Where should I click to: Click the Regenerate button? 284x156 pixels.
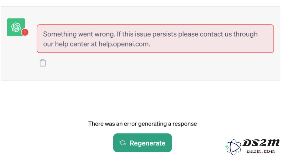(143, 143)
